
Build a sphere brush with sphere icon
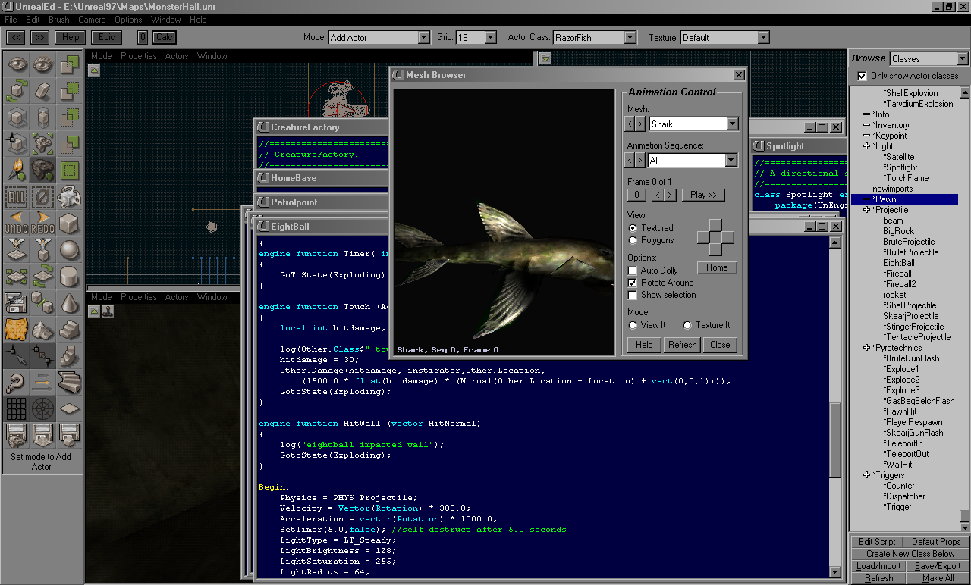[x=68, y=250]
